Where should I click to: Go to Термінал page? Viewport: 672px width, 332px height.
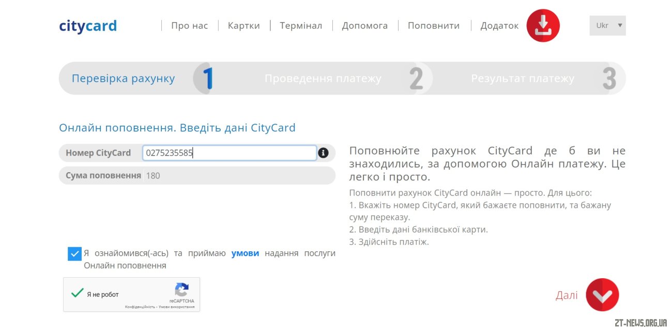click(x=301, y=25)
